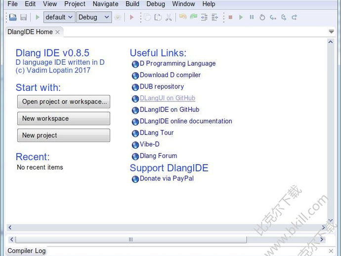Open the DLang Tour link
341x256 pixels.
[157, 132]
